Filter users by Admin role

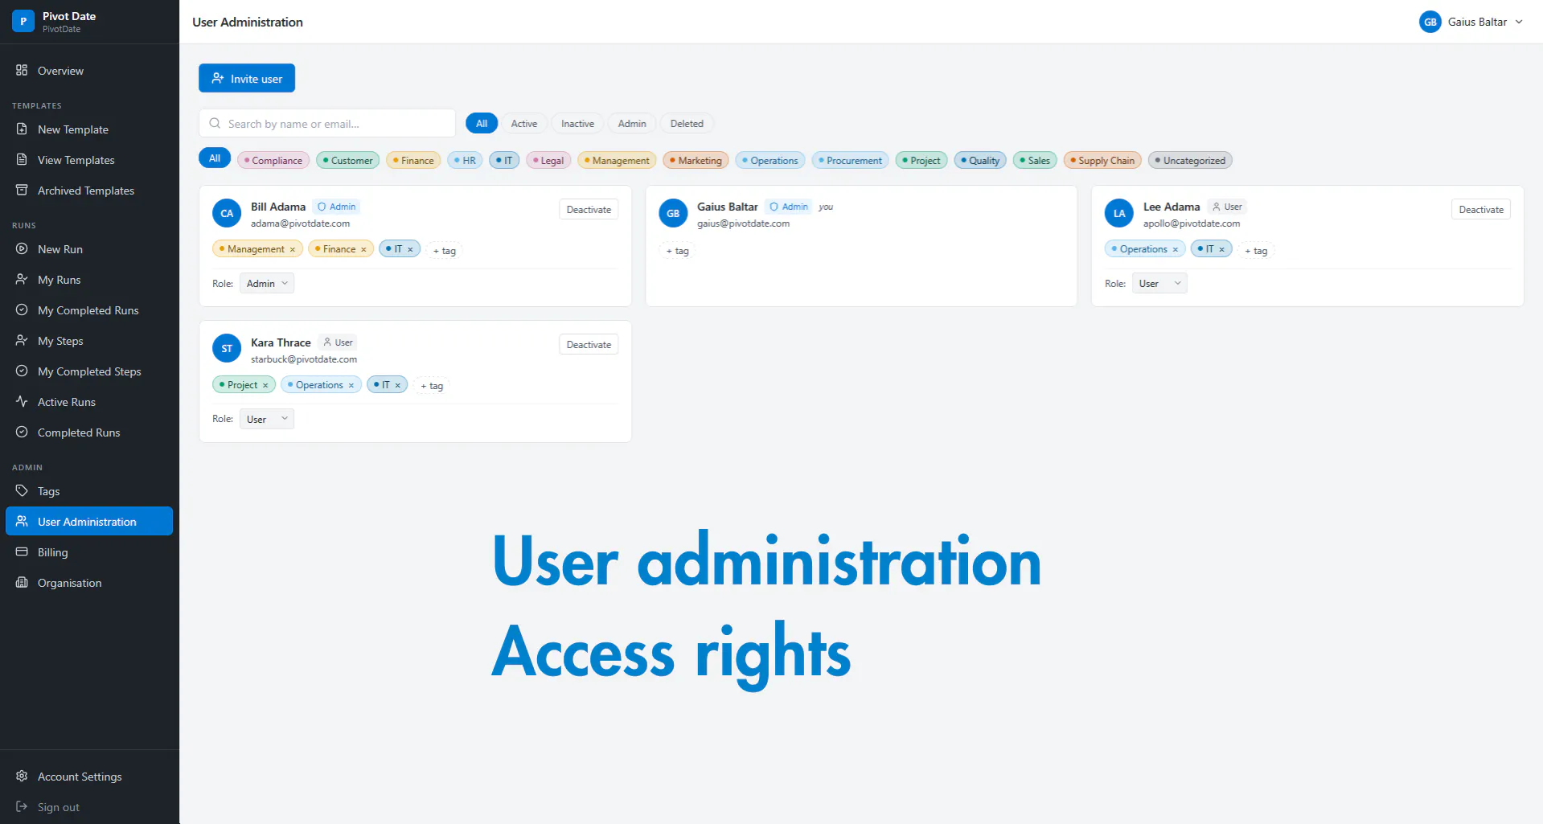pyautogui.click(x=632, y=123)
